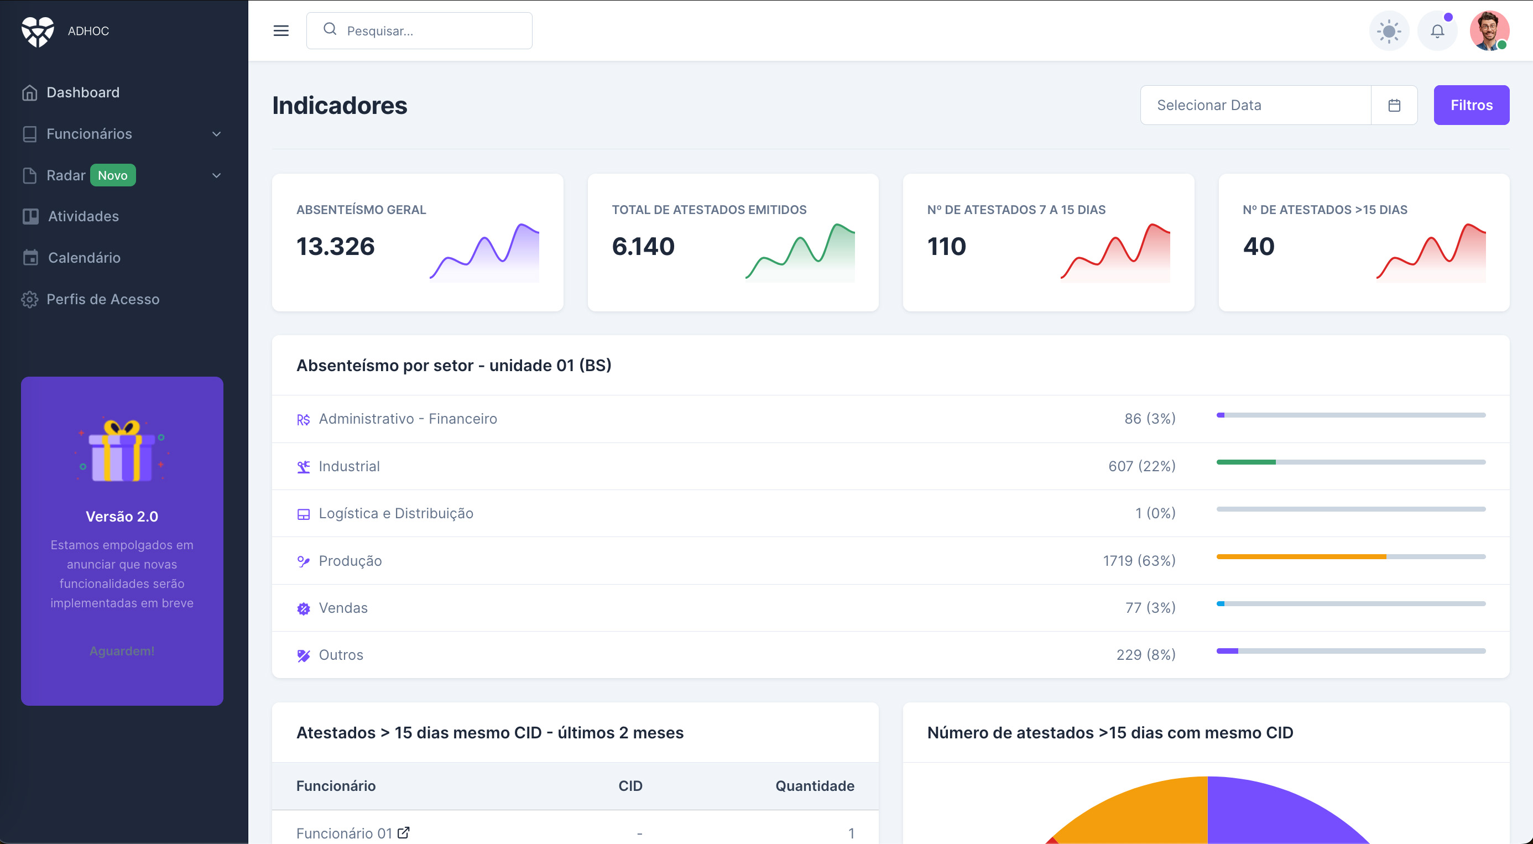Screen dimensions: 1533x844
Task: Click the Logística e Distribuição icon
Action: point(304,514)
